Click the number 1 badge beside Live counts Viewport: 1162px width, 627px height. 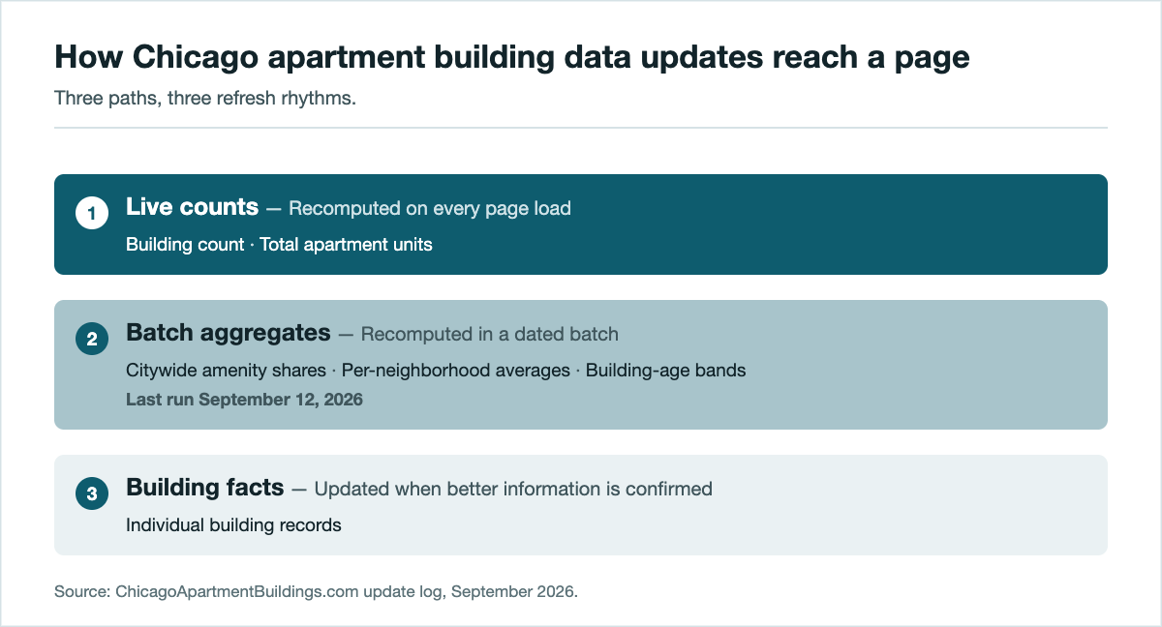(x=91, y=215)
